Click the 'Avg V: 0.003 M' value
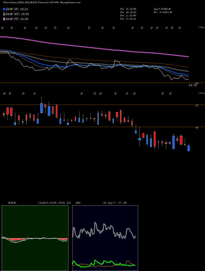Screen dimensions: 205x271 point(162,9)
